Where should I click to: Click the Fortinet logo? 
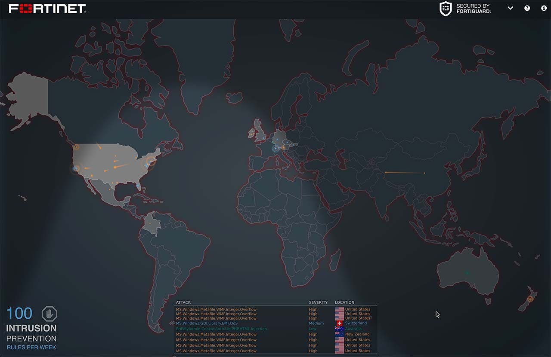tap(47, 9)
